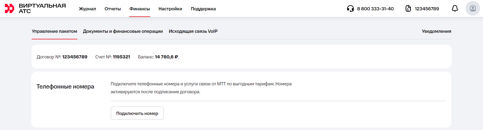The width and height of the screenshot is (483, 130).
Task: Click the phone number 8 800 333-31-40
Action: tap(375, 9)
